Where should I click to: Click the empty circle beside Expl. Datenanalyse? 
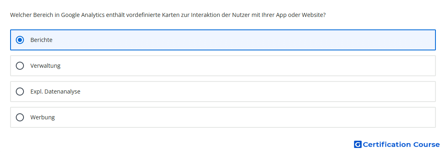(x=19, y=92)
